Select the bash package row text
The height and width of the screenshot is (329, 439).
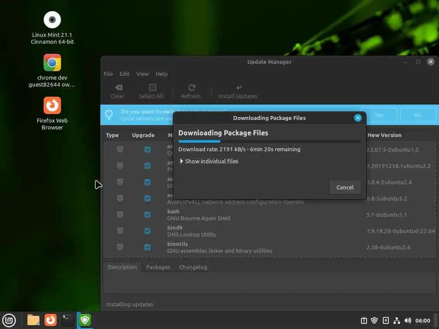(199, 215)
